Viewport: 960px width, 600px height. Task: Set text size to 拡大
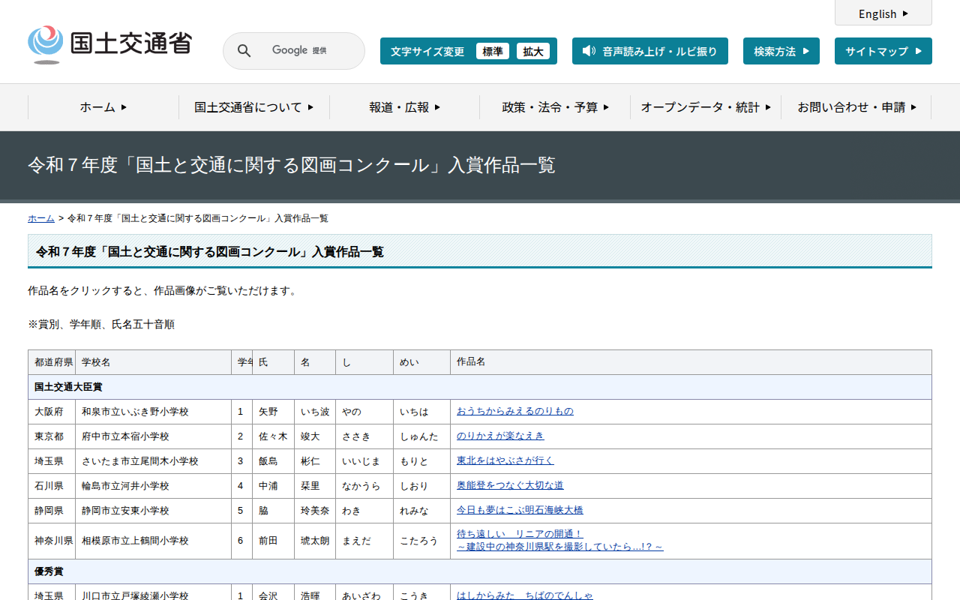533,51
